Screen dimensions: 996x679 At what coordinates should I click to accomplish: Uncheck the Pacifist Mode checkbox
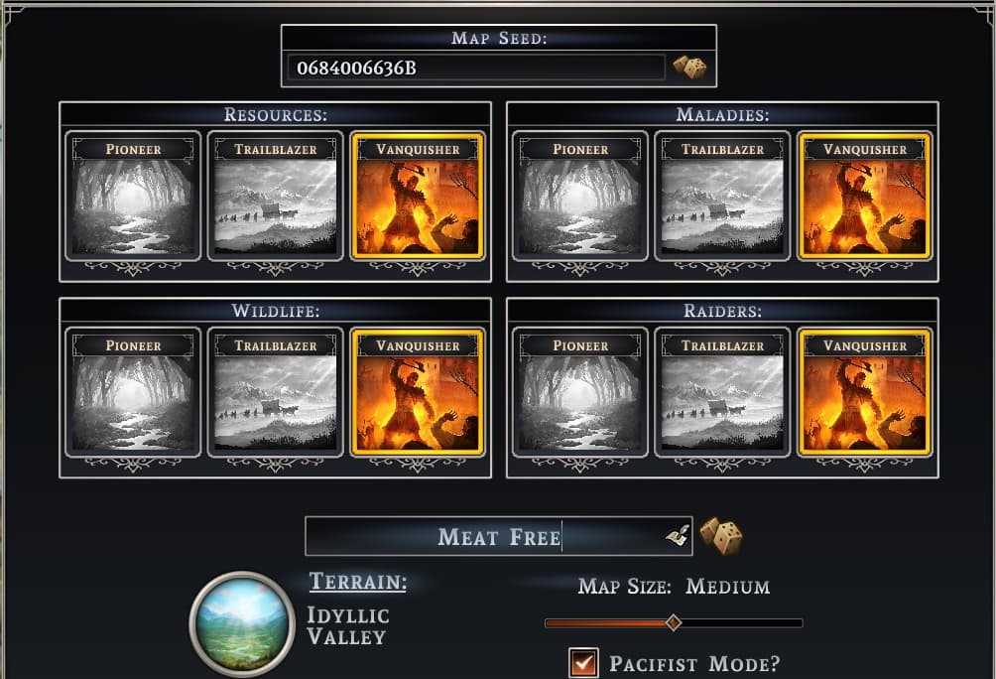(583, 663)
